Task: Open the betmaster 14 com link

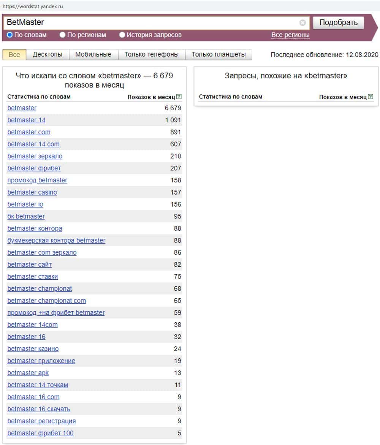Action: 33,144
